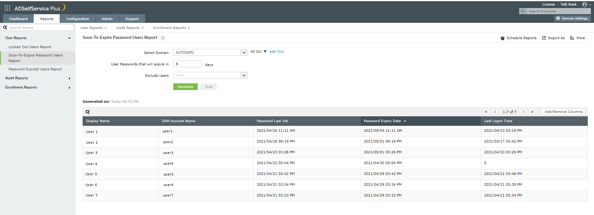This screenshot has height=215, width=594.
Task: Go to the first page of results
Action: point(486,112)
